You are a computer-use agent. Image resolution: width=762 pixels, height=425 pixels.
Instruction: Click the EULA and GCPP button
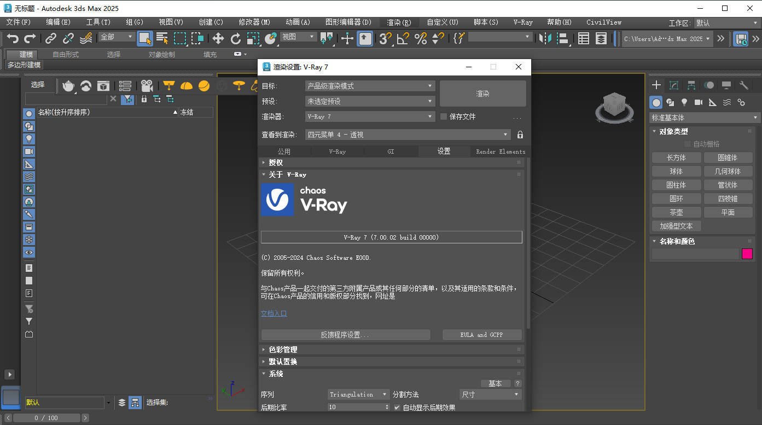(481, 335)
